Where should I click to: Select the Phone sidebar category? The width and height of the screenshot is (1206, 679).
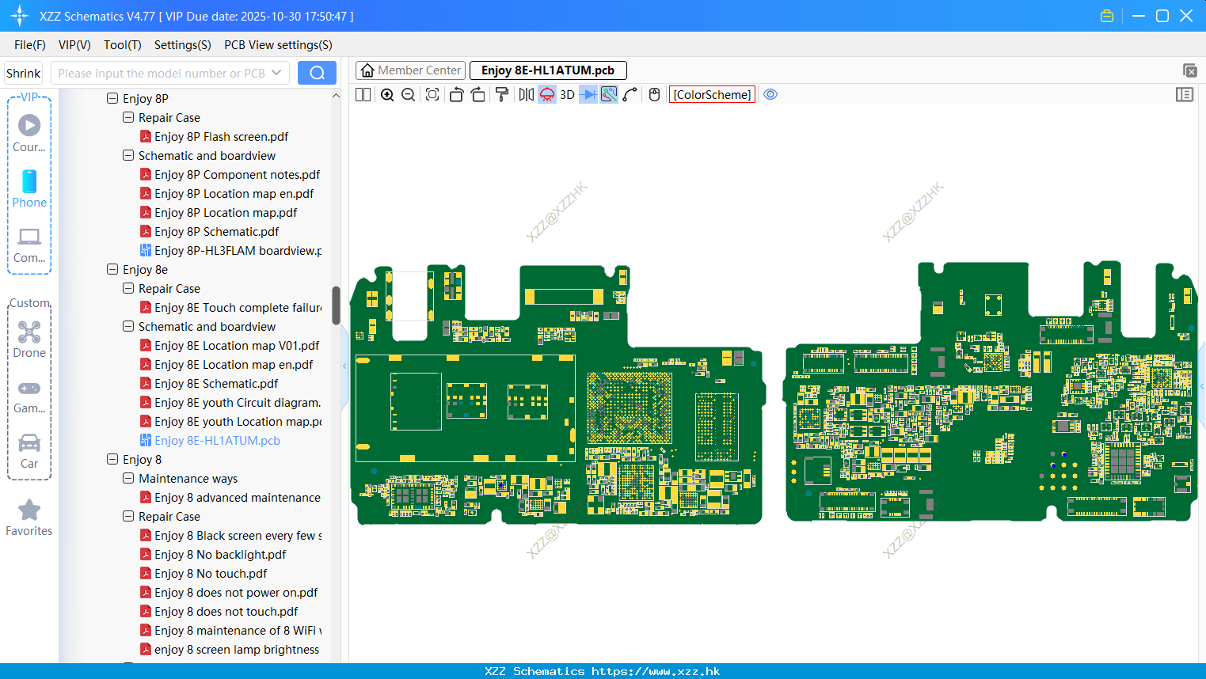pos(29,188)
